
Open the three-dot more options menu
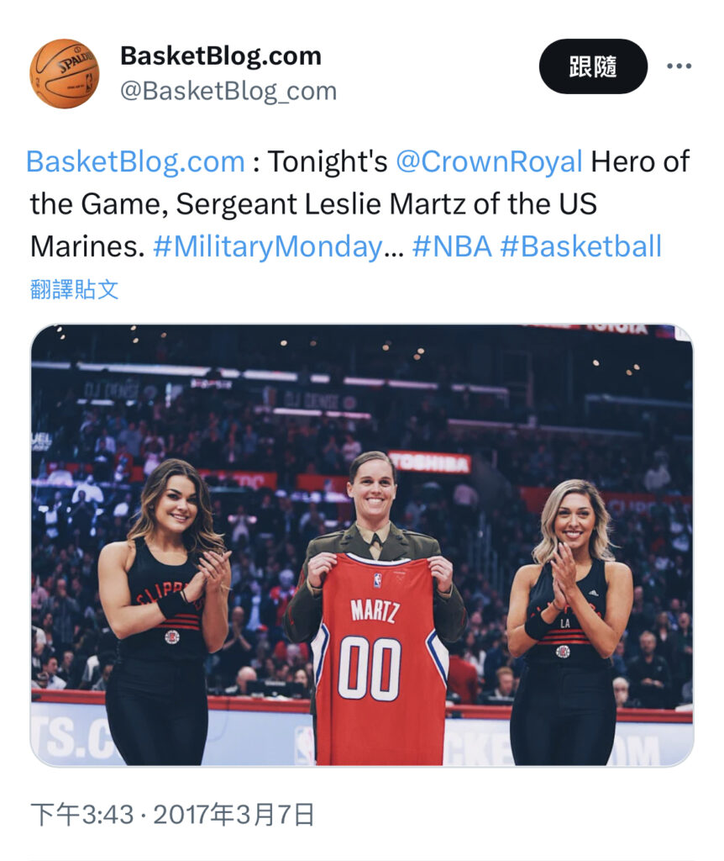tap(679, 66)
